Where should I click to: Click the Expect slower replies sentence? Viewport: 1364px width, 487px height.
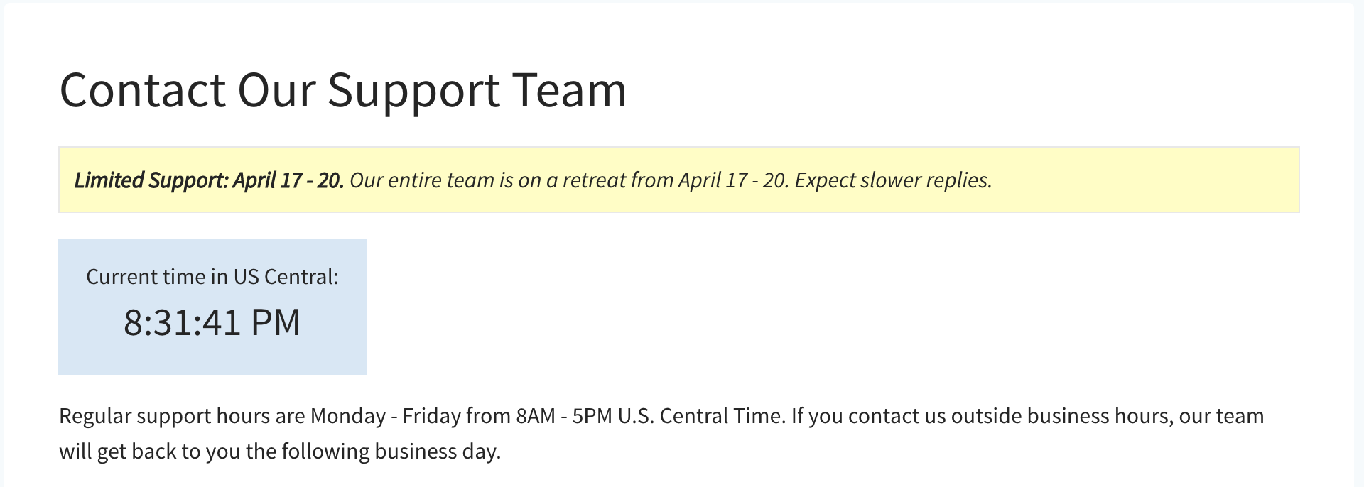pos(893,180)
